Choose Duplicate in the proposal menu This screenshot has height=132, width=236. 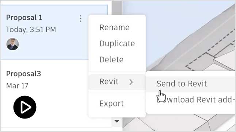click(x=117, y=43)
